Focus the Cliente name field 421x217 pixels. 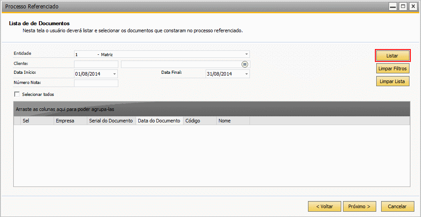click(182, 64)
